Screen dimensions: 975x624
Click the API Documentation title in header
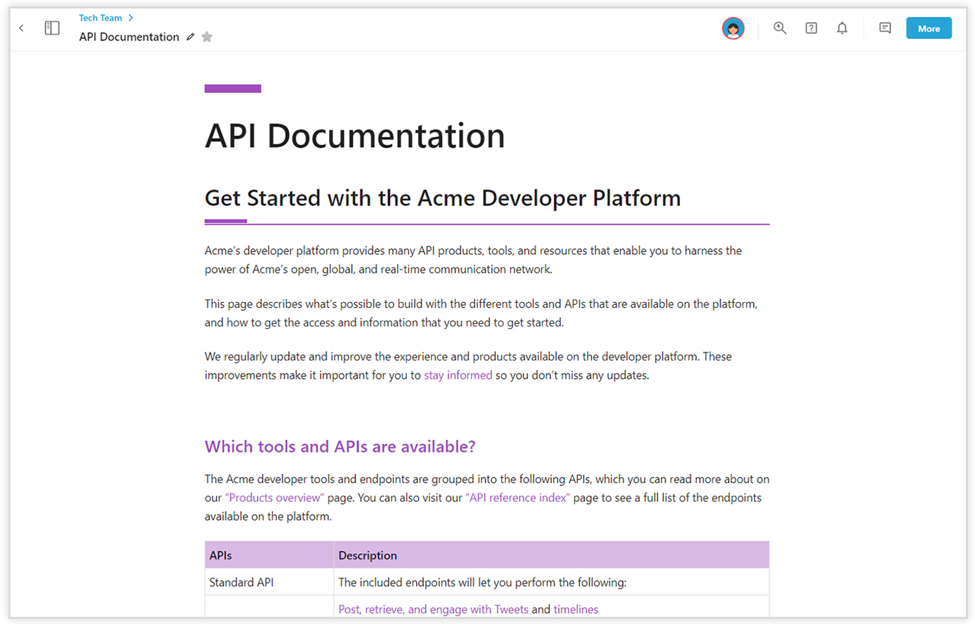click(129, 37)
